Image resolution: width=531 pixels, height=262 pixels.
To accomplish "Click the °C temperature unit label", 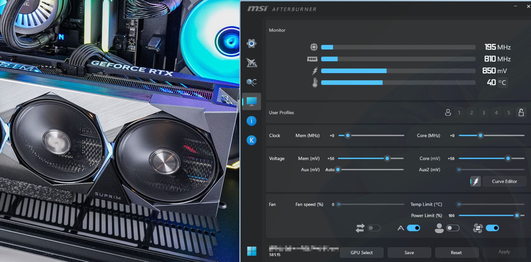I will click(x=502, y=82).
